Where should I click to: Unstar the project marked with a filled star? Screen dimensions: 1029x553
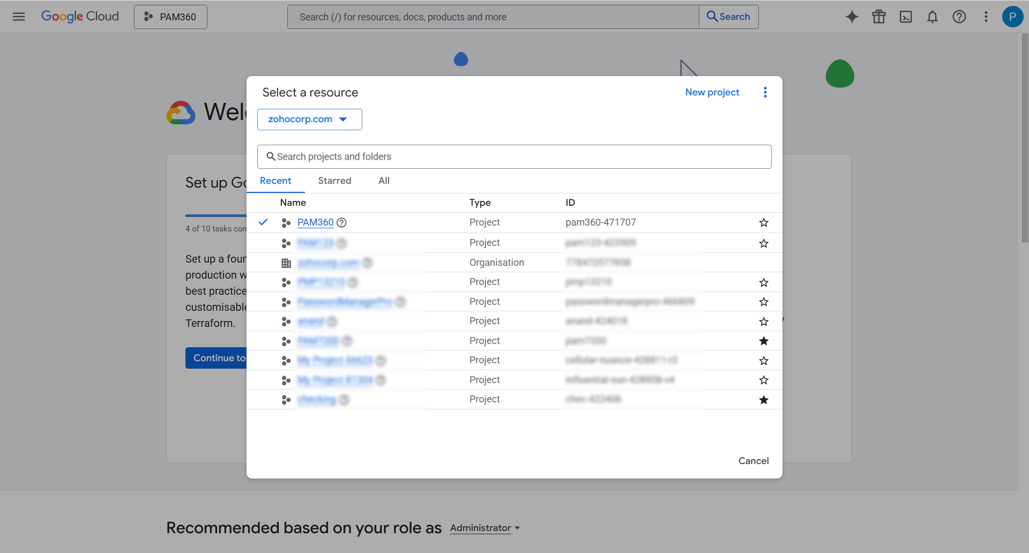point(764,341)
